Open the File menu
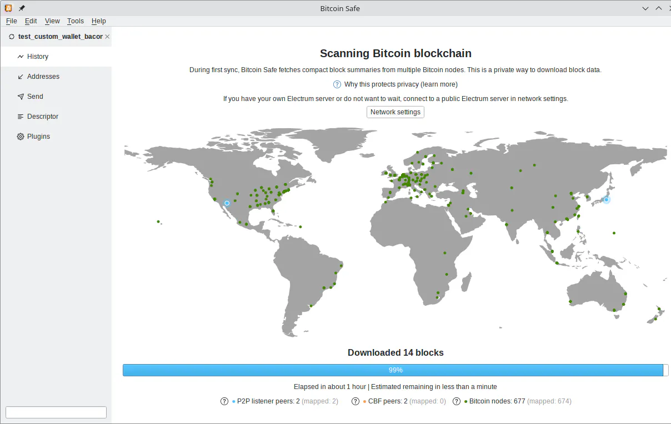 pyautogui.click(x=12, y=21)
